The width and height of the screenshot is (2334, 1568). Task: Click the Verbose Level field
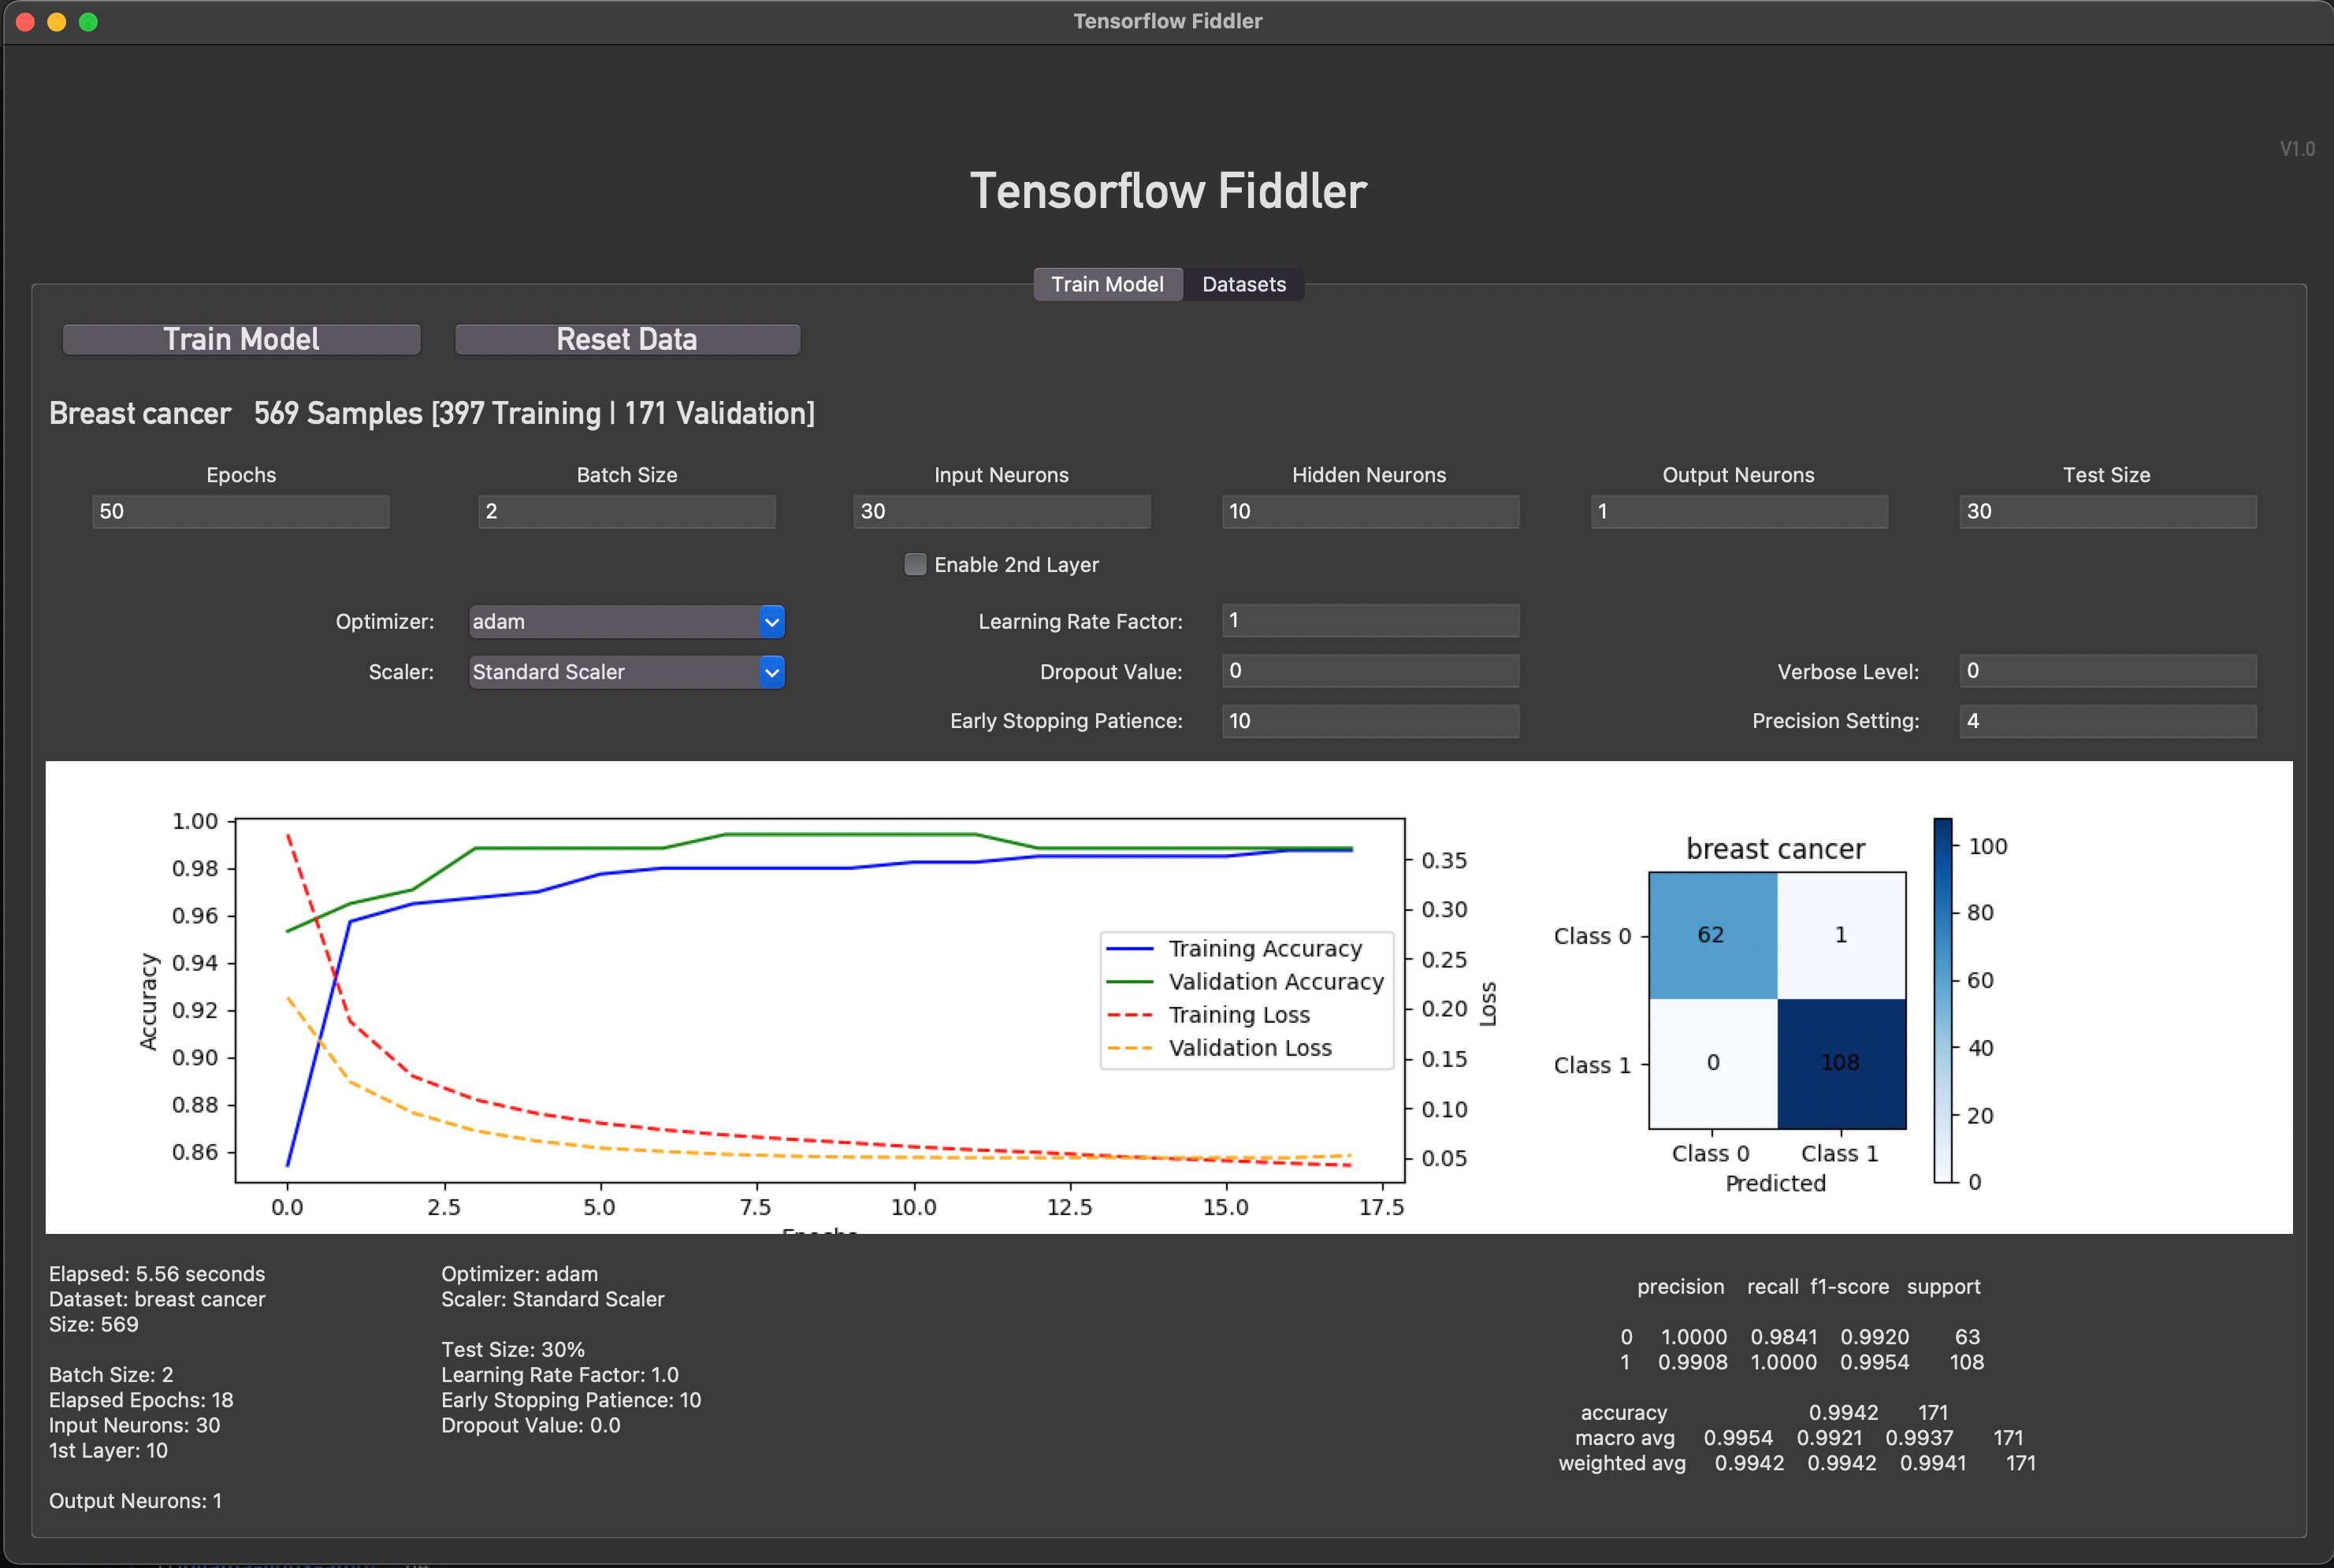[x=2106, y=670]
